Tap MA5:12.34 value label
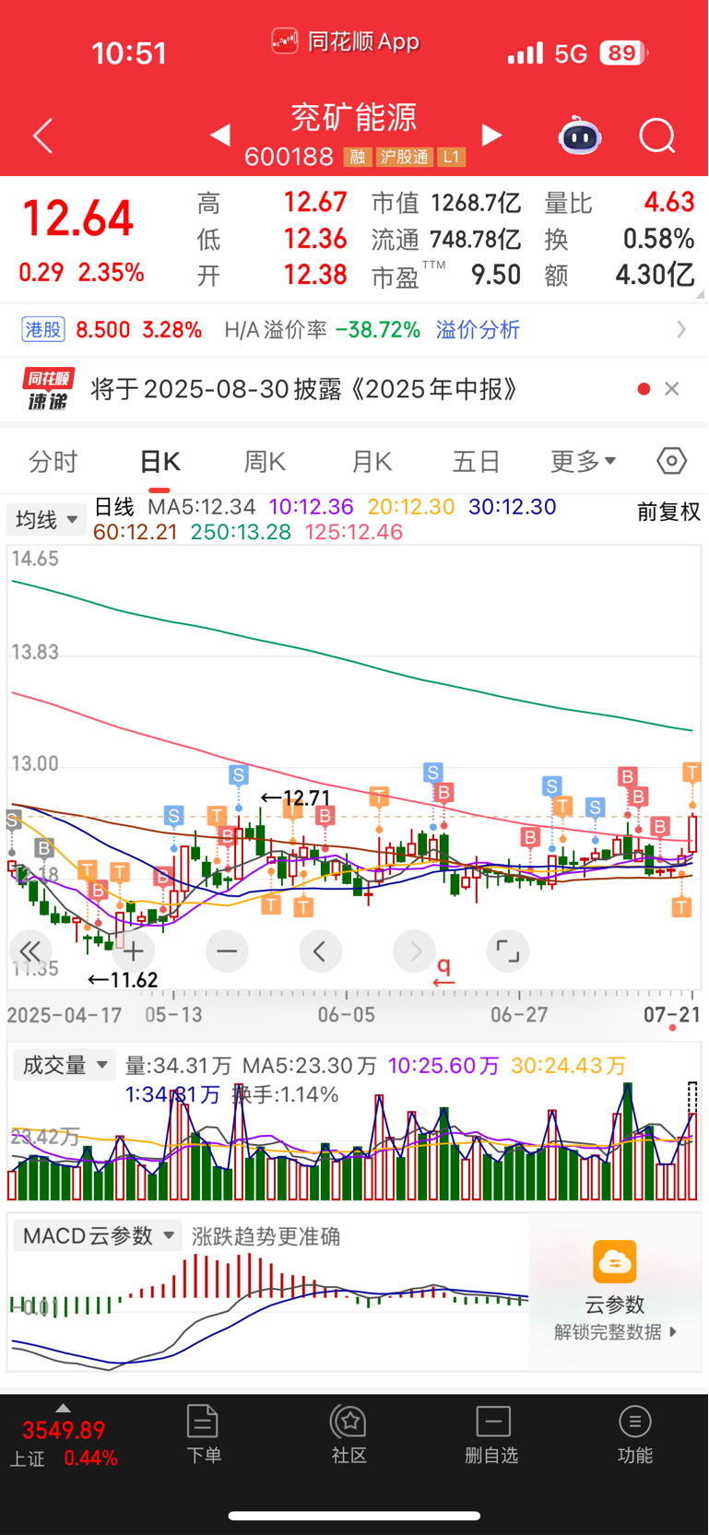Viewport: 709px width, 1535px height. pos(202,507)
